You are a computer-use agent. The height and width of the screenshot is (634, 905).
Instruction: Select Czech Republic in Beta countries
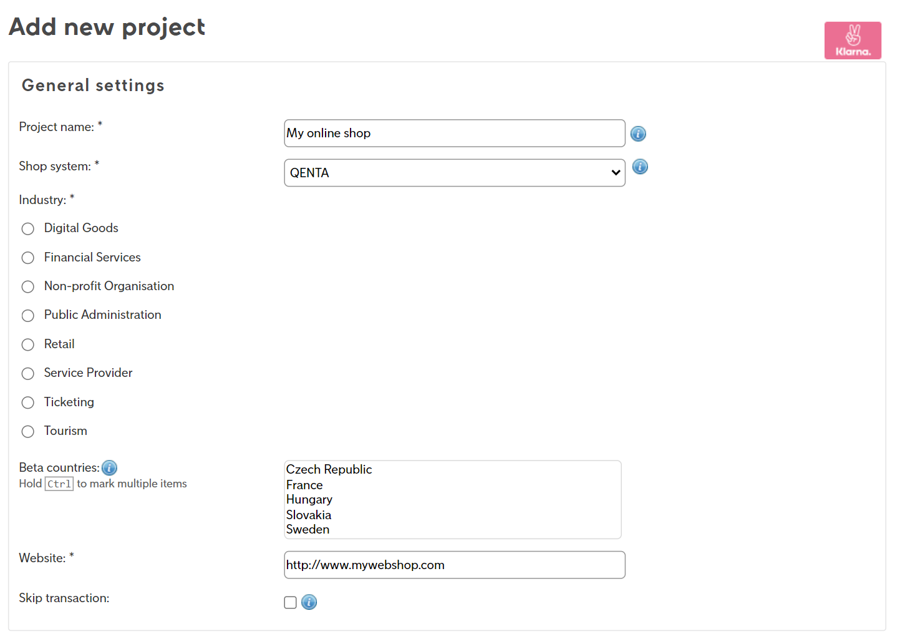329,469
